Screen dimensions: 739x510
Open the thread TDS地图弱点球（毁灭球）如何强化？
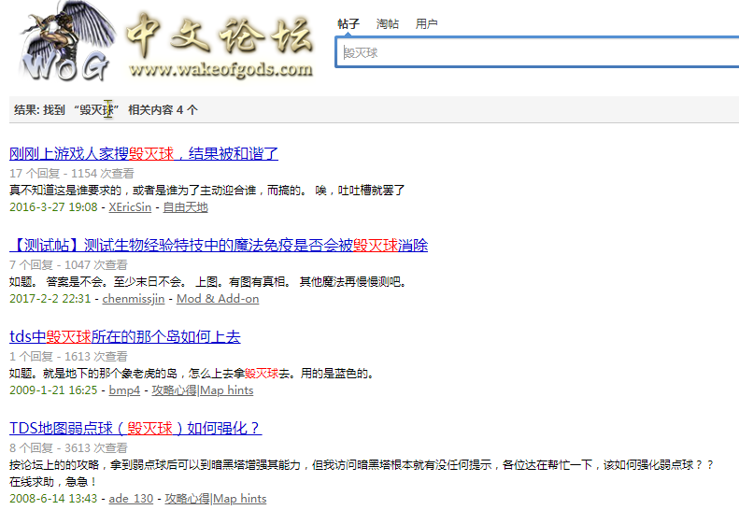click(x=135, y=429)
